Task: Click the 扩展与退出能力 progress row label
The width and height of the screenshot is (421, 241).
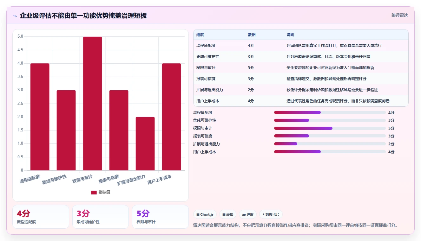Action: click(x=207, y=144)
